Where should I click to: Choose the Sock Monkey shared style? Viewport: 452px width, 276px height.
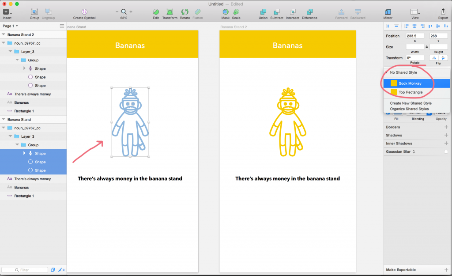[410, 83]
